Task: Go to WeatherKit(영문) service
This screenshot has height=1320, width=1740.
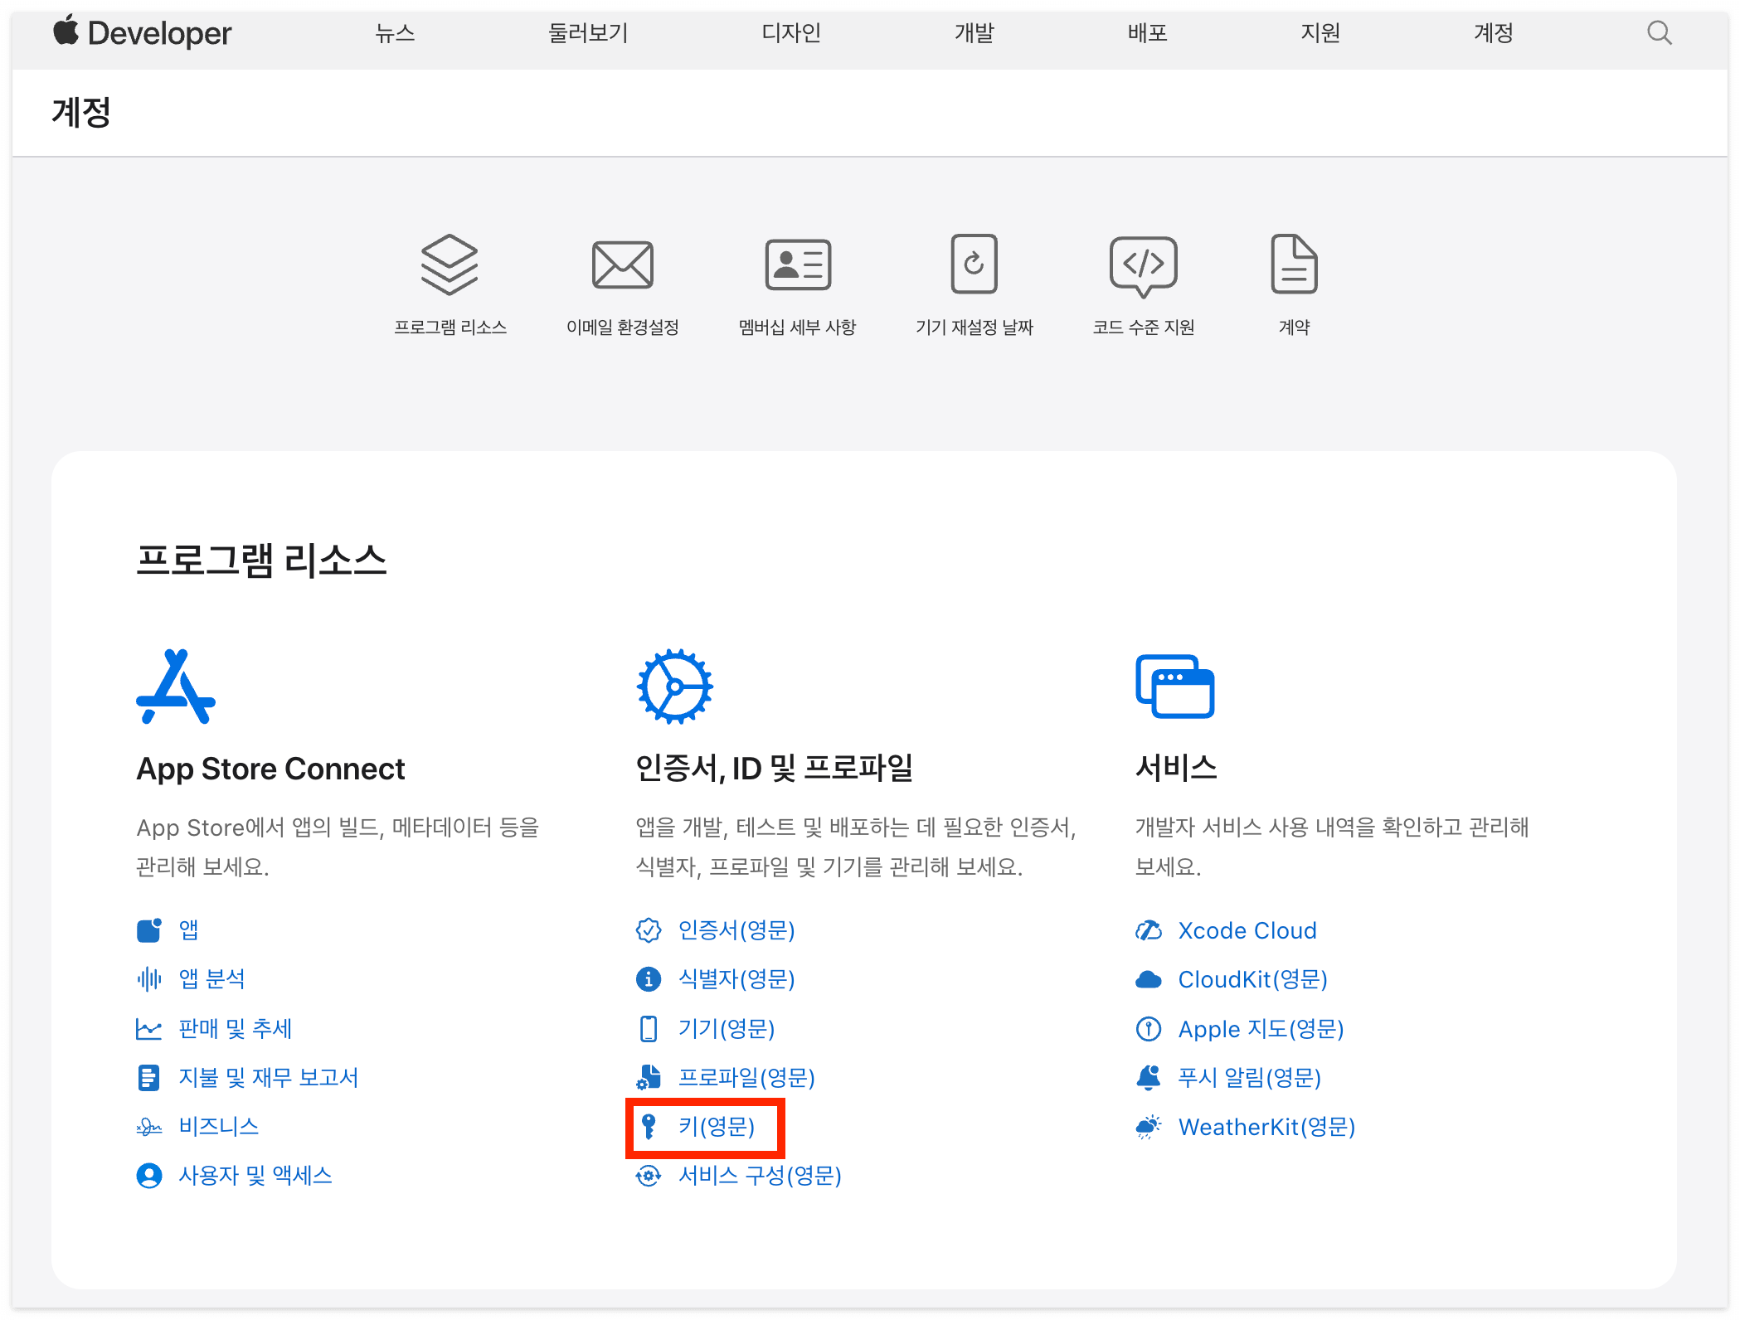Action: point(1266,1127)
